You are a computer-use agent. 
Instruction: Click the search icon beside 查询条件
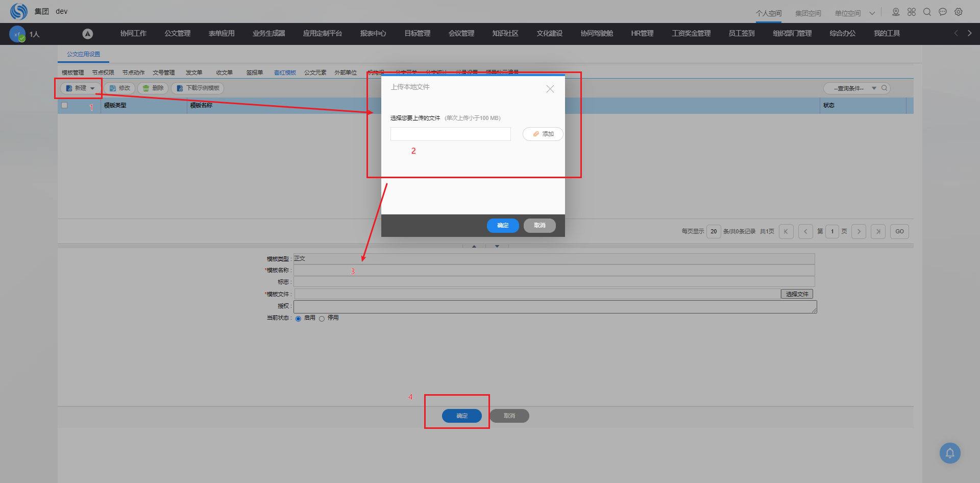[x=885, y=88]
